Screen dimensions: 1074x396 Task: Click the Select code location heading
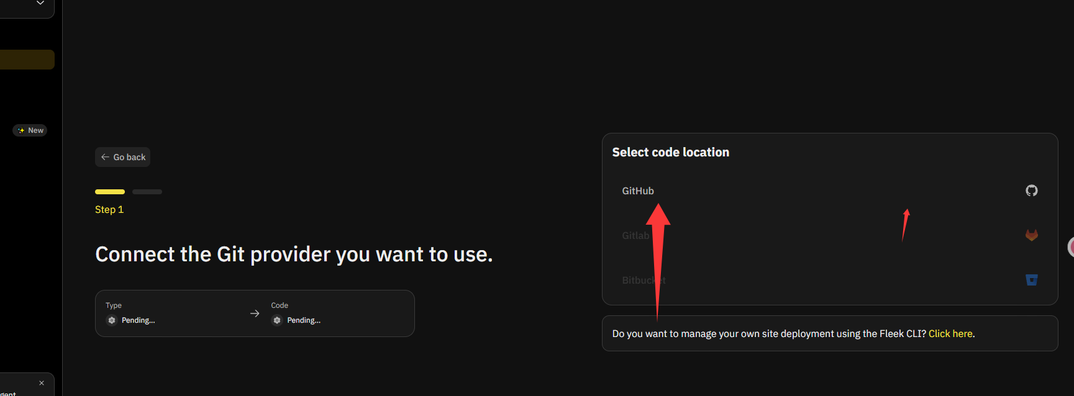point(670,153)
